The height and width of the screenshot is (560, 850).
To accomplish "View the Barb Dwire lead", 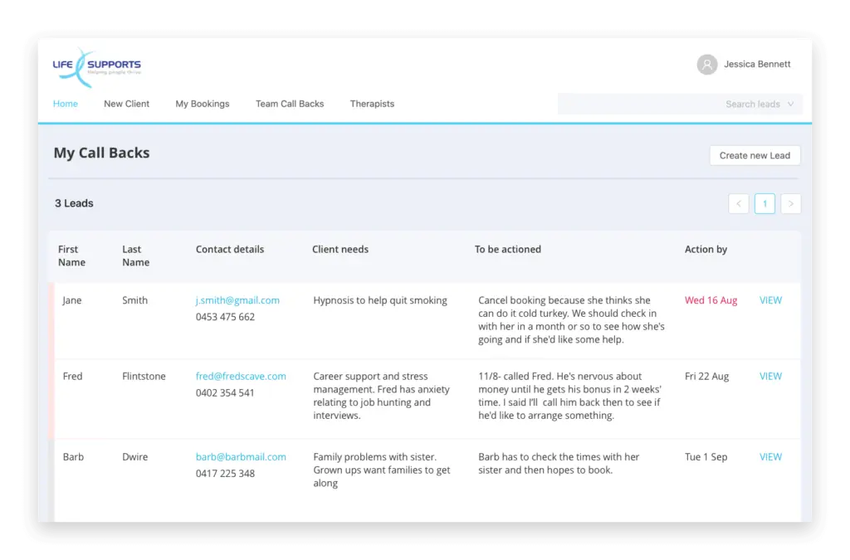I will (770, 456).
